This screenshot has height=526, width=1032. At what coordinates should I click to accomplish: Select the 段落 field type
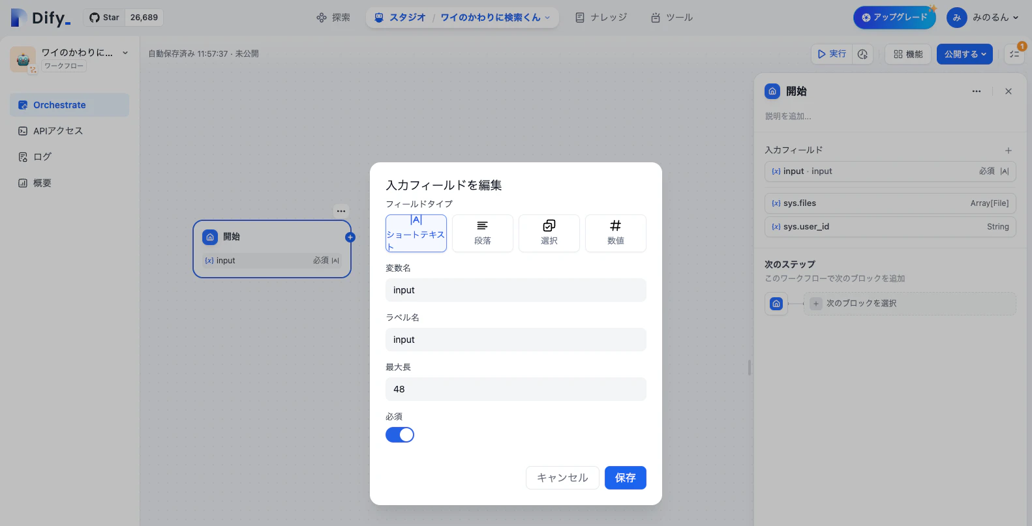[483, 233]
